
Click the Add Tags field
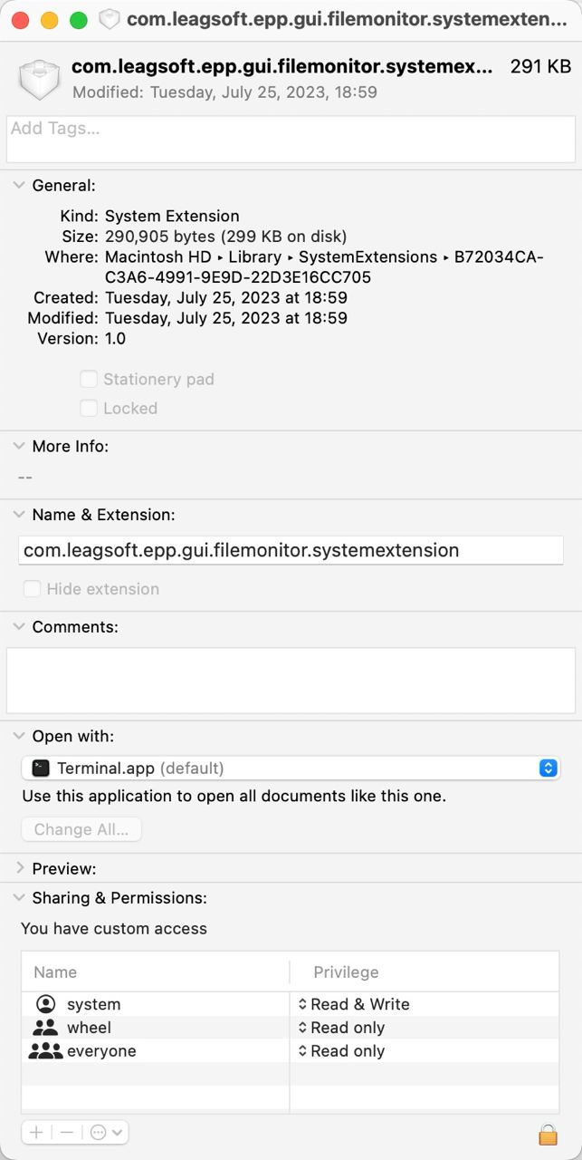click(291, 139)
